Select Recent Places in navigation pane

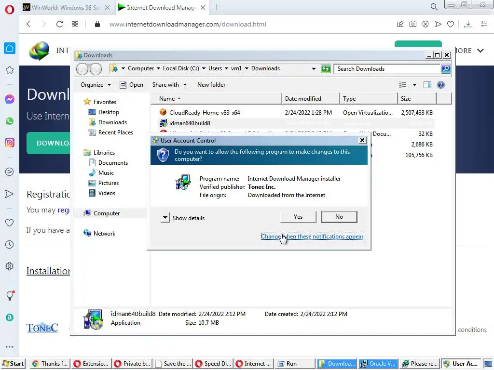[111, 132]
